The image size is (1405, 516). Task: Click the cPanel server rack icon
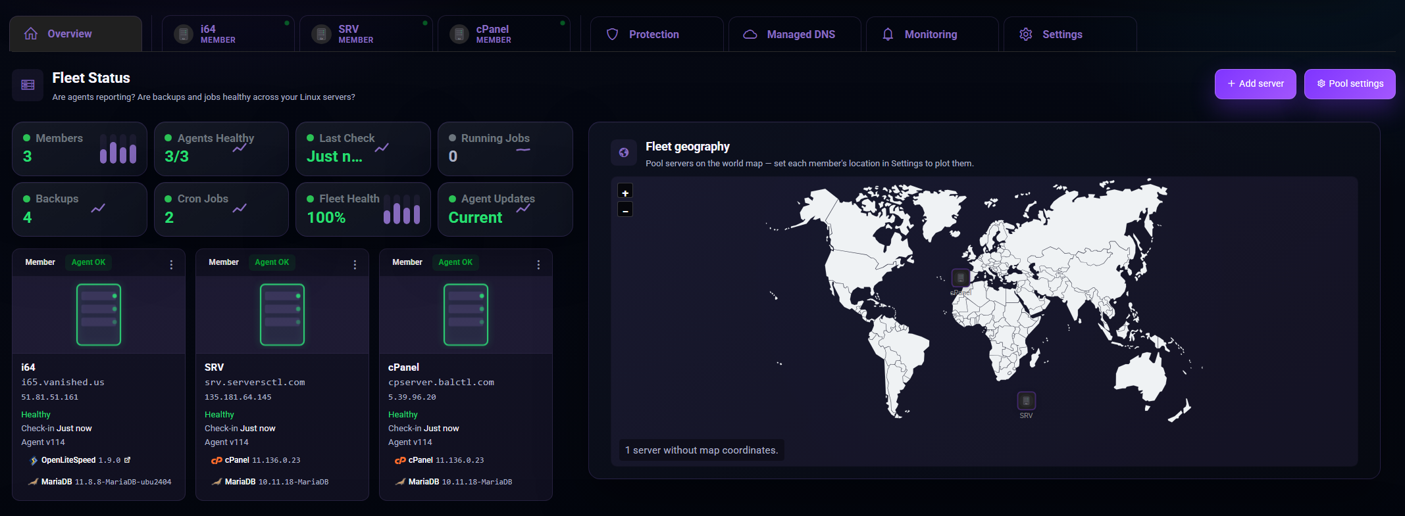[x=466, y=314]
